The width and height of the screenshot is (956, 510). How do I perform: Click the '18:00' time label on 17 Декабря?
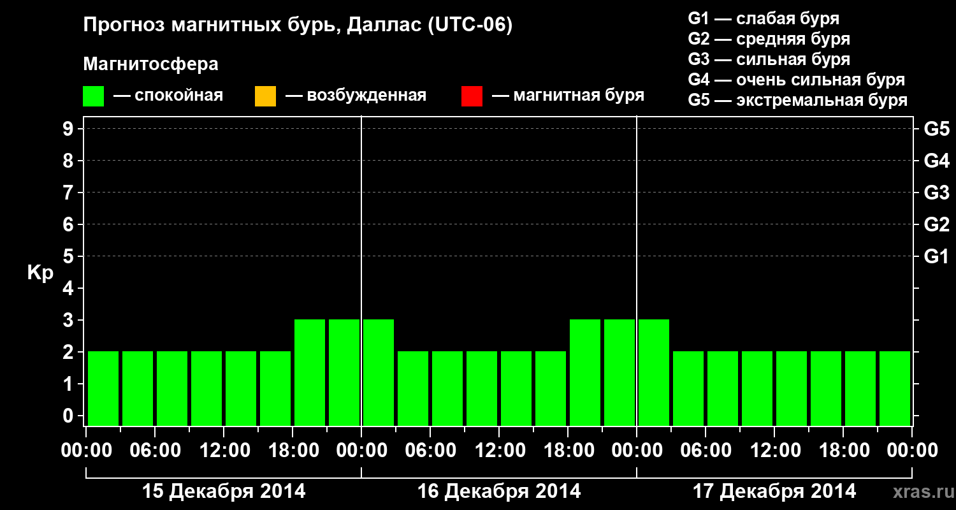click(x=844, y=450)
